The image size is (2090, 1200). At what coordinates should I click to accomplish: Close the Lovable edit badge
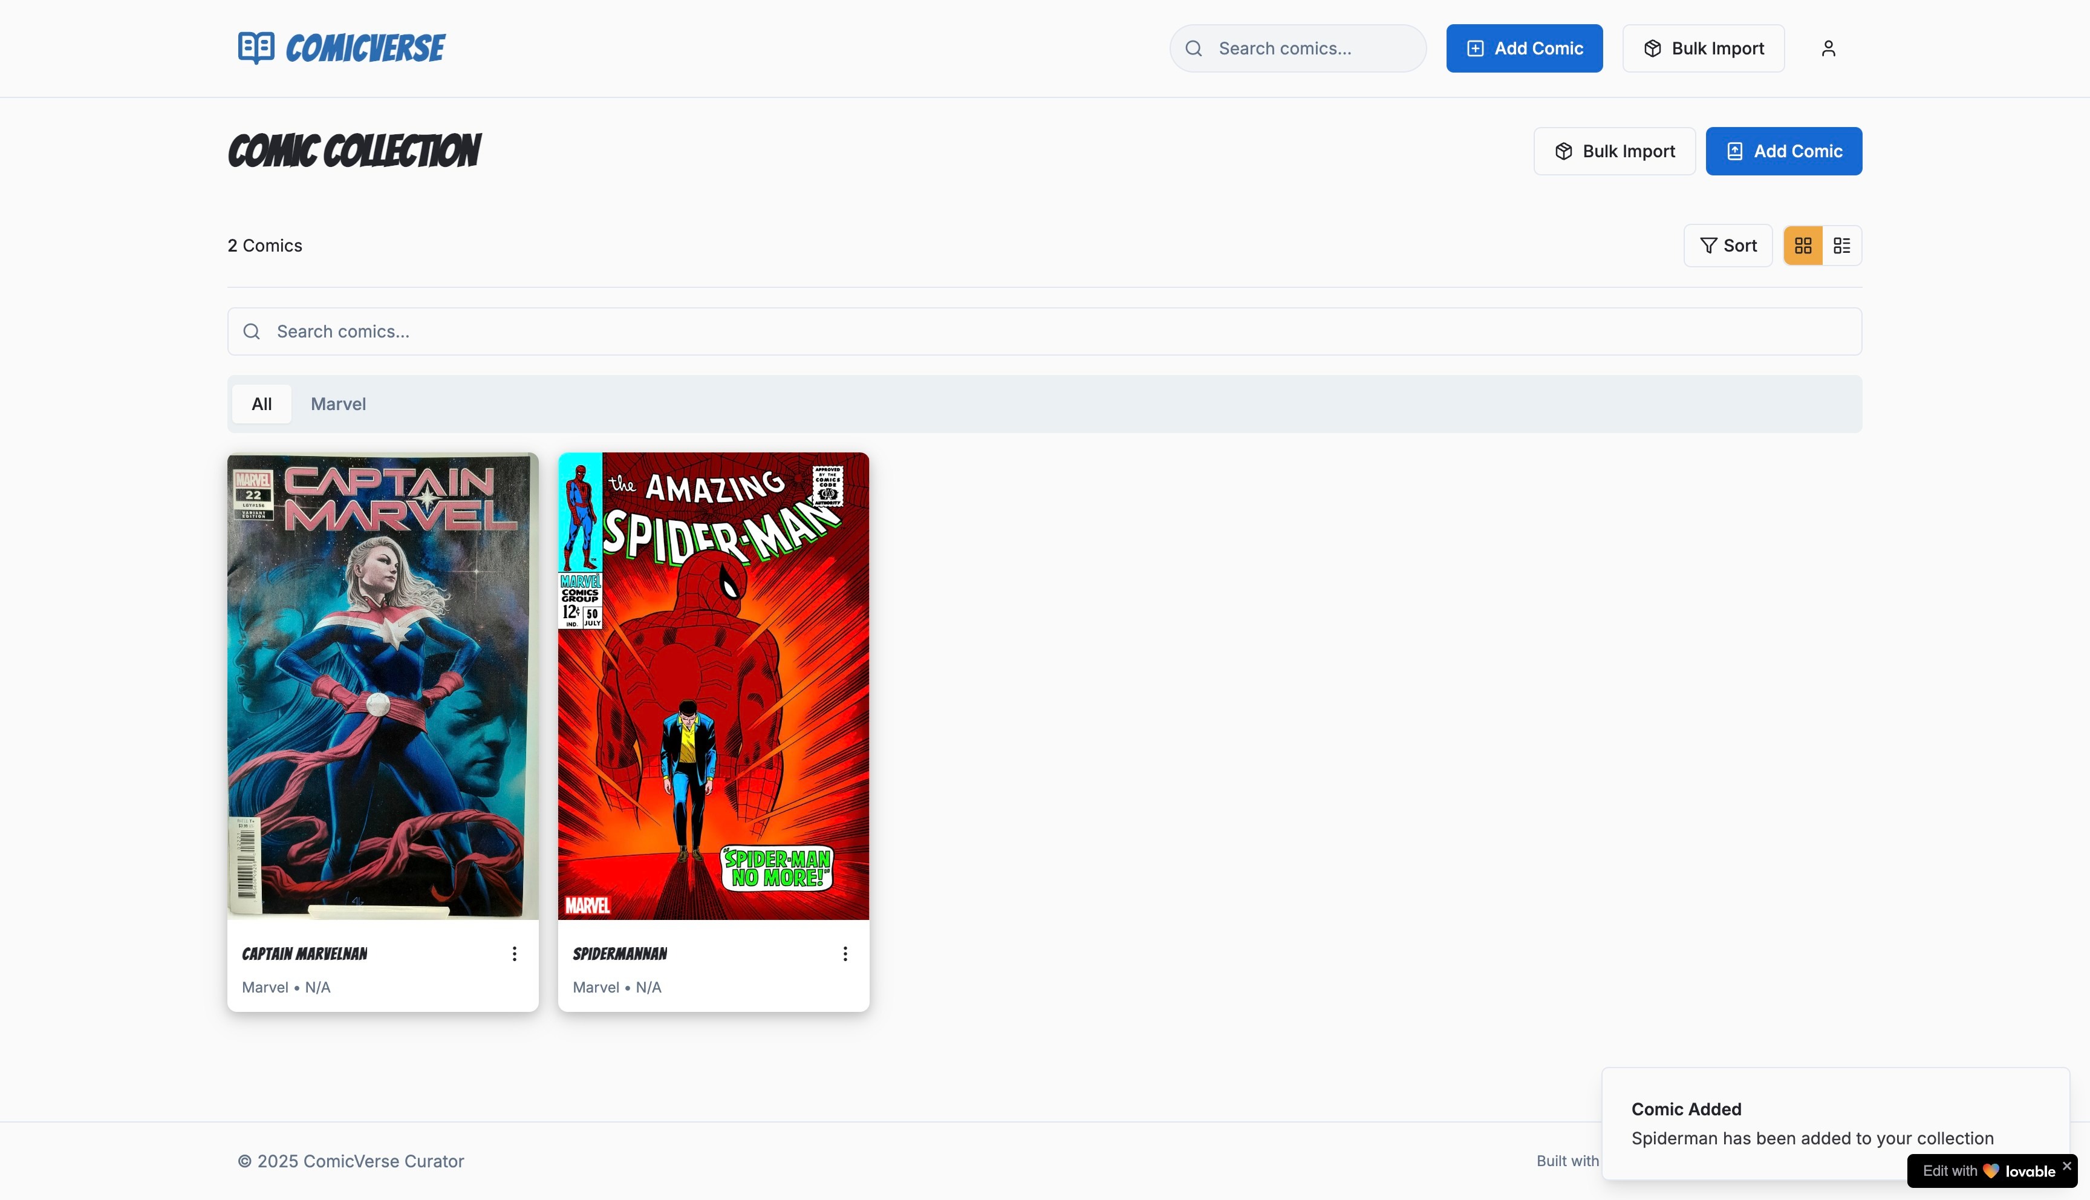[x=2066, y=1166]
